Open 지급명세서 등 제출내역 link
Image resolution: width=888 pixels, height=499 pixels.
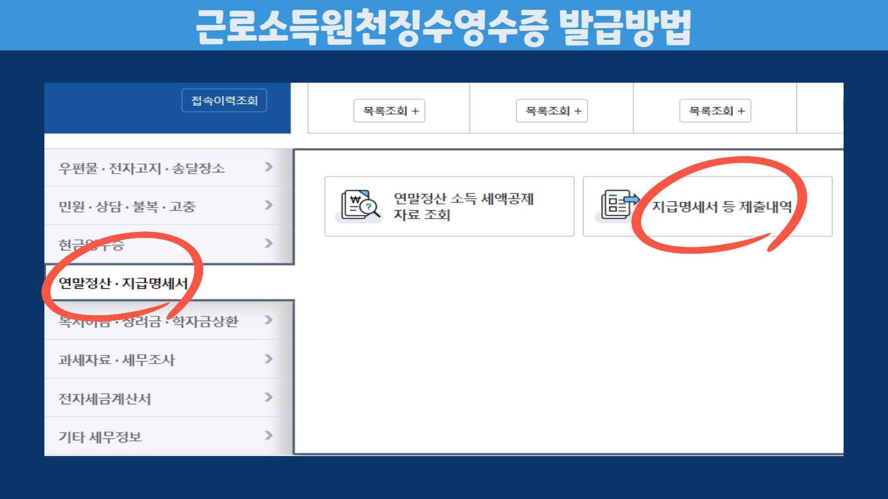click(x=721, y=207)
